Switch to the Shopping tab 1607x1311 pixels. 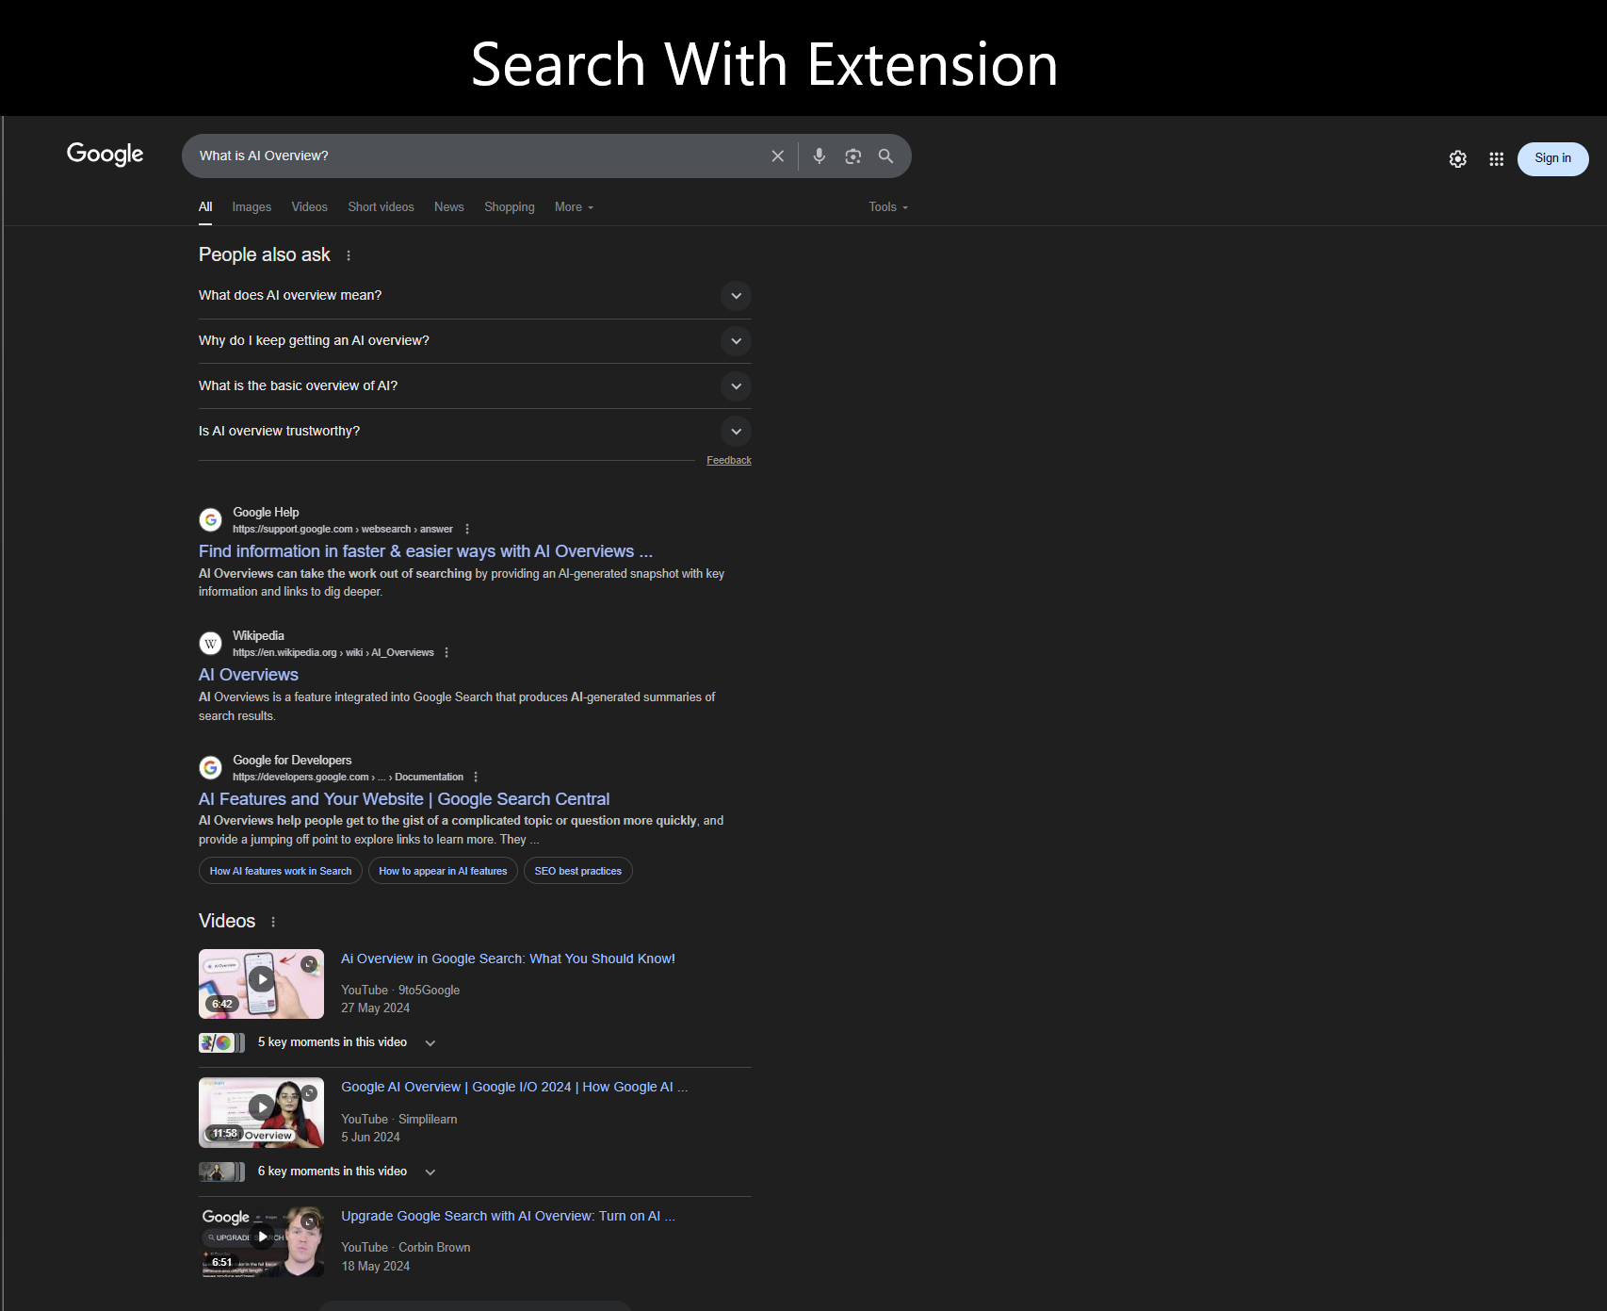pos(510,207)
